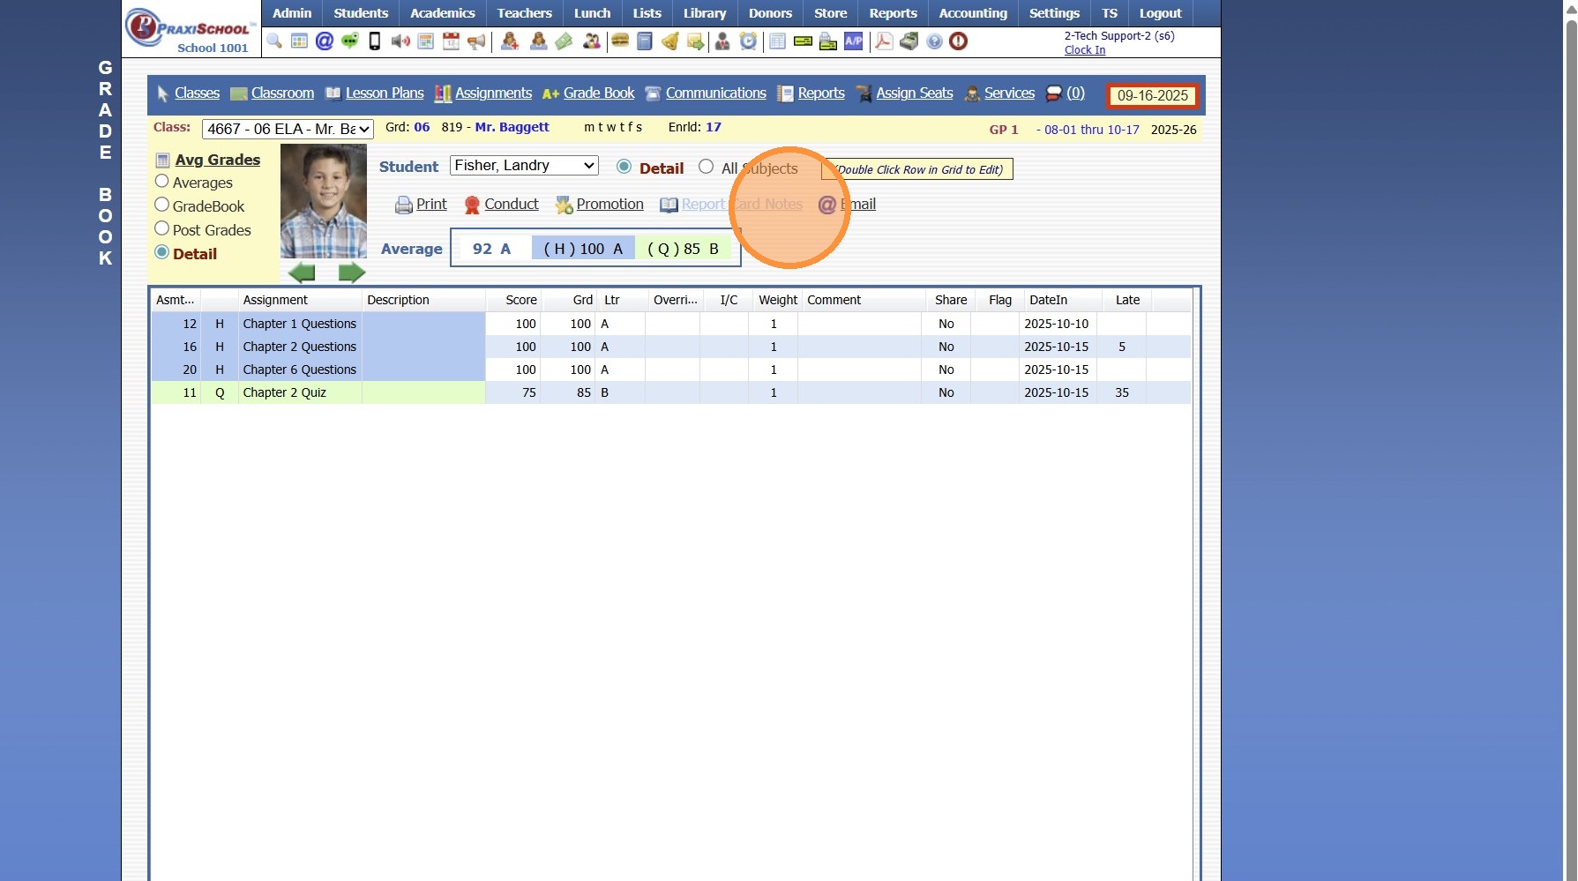
Task: Click the red exclamation alert icon
Action: (x=959, y=41)
